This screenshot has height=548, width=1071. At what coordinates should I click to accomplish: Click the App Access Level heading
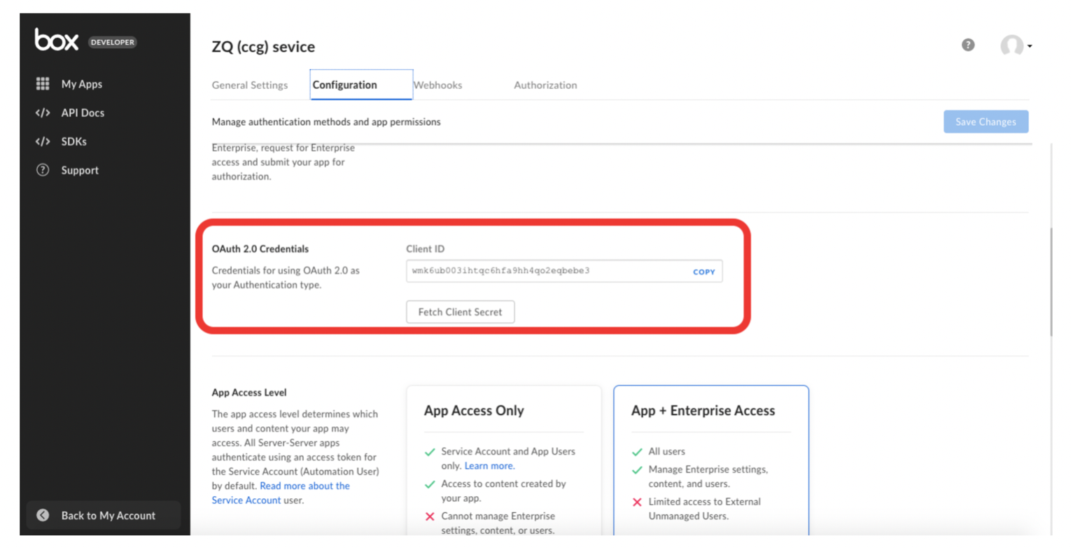[249, 392]
